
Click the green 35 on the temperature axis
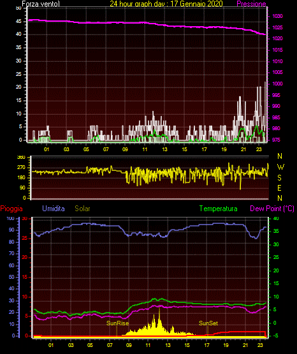coord(276,231)
